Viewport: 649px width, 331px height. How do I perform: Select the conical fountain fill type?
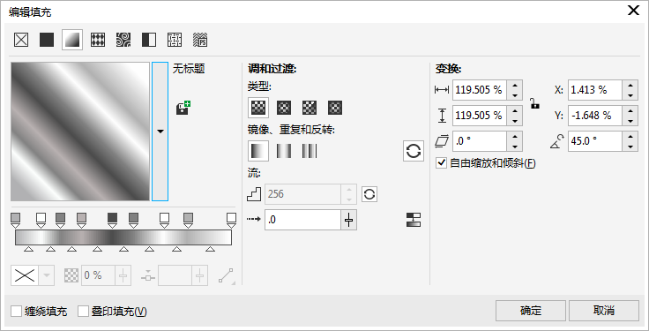point(310,108)
